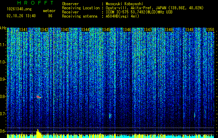The height and width of the screenshot is (138, 218).
Task: Click the green echo near 0.7 kHz at 1345
Action: click(x=110, y=116)
